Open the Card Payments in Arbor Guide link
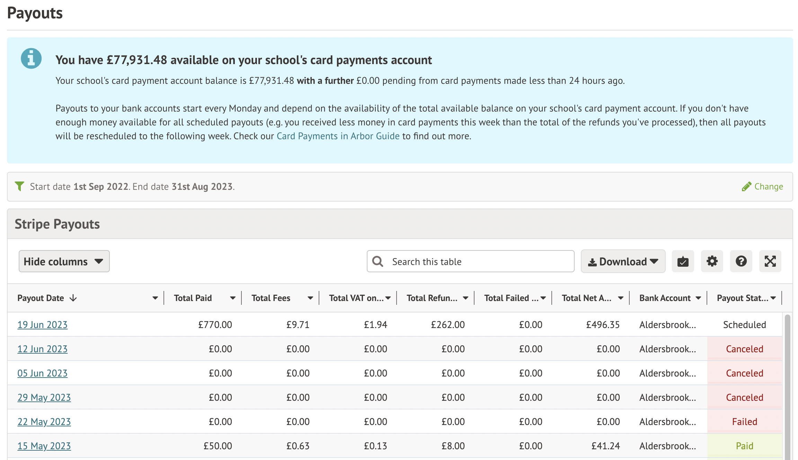 pos(338,136)
